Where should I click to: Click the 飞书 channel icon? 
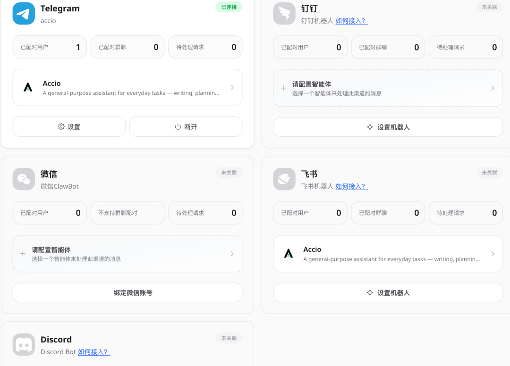pos(284,179)
